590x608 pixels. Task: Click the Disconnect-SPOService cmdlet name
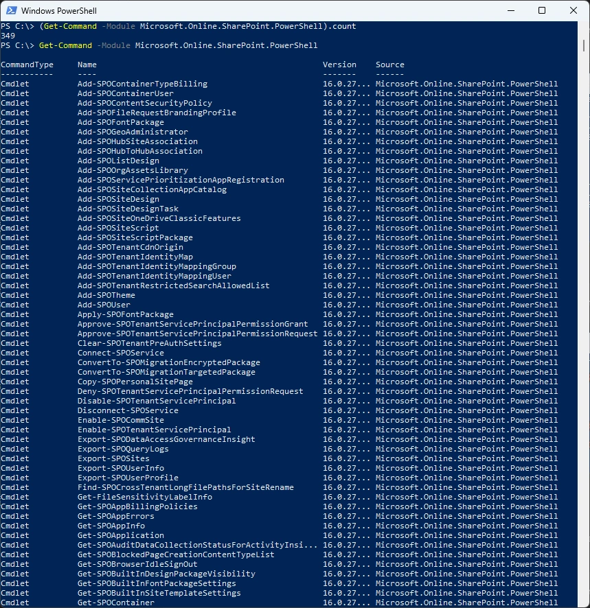[x=128, y=410]
